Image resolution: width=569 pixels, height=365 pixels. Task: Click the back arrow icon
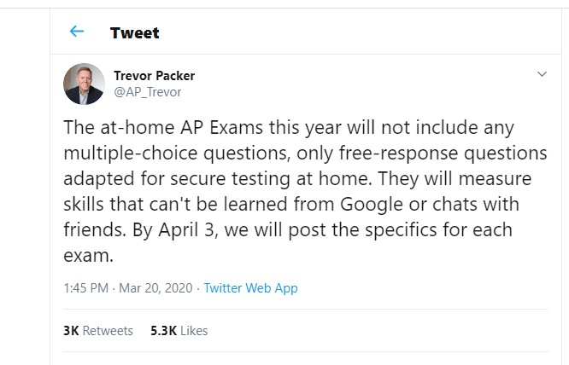click(x=77, y=32)
